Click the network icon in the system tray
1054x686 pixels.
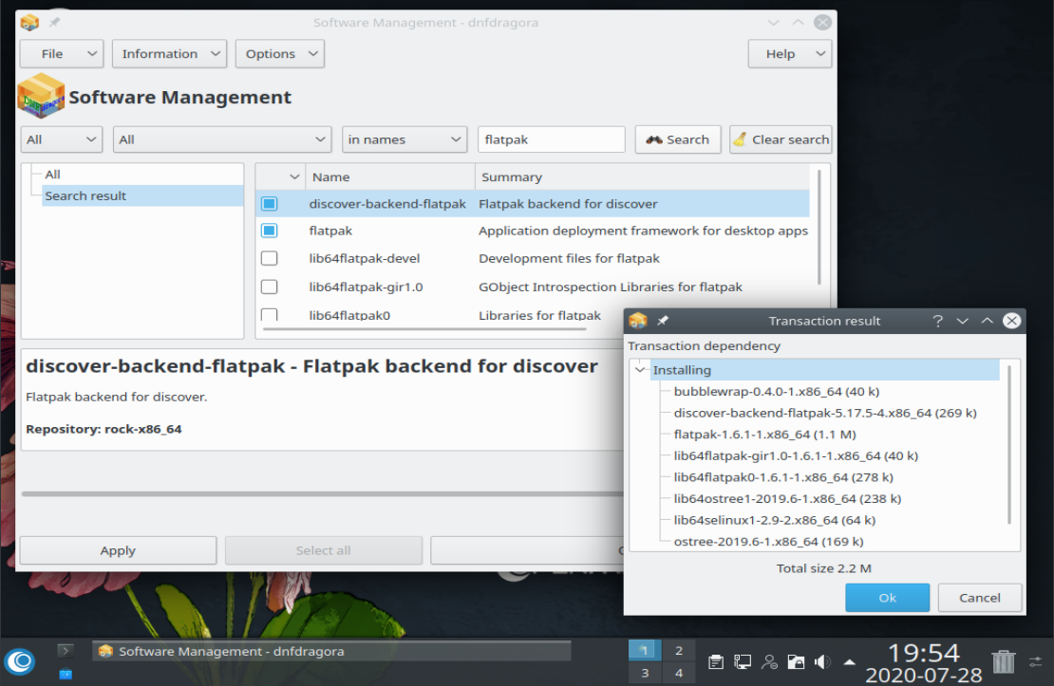tap(741, 661)
